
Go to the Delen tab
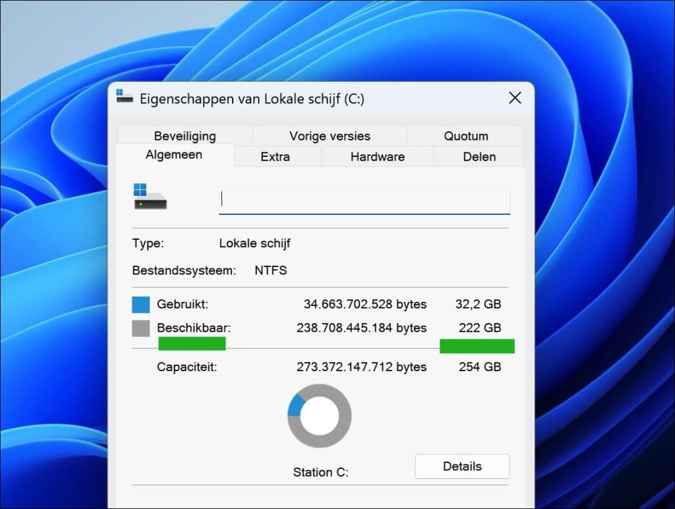[x=479, y=157]
